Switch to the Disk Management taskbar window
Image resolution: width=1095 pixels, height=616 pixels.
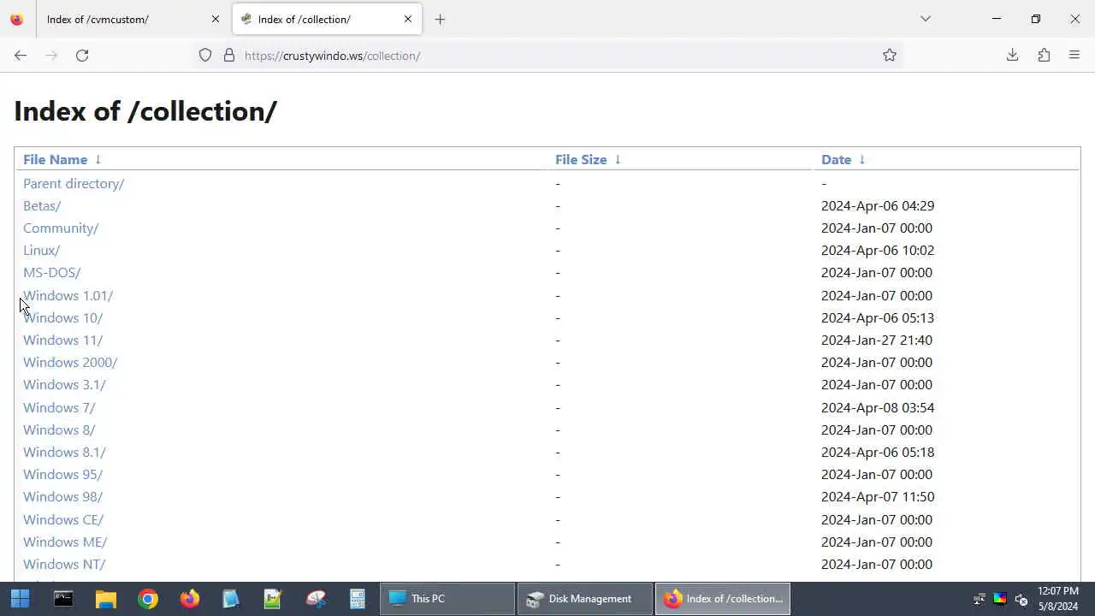coord(585,599)
